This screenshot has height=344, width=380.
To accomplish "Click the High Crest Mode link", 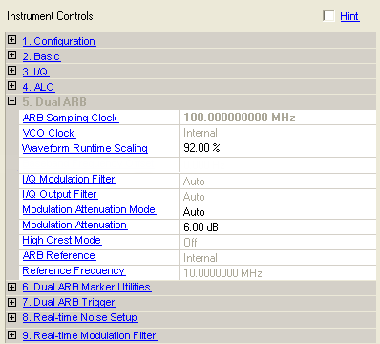I will point(62,240).
